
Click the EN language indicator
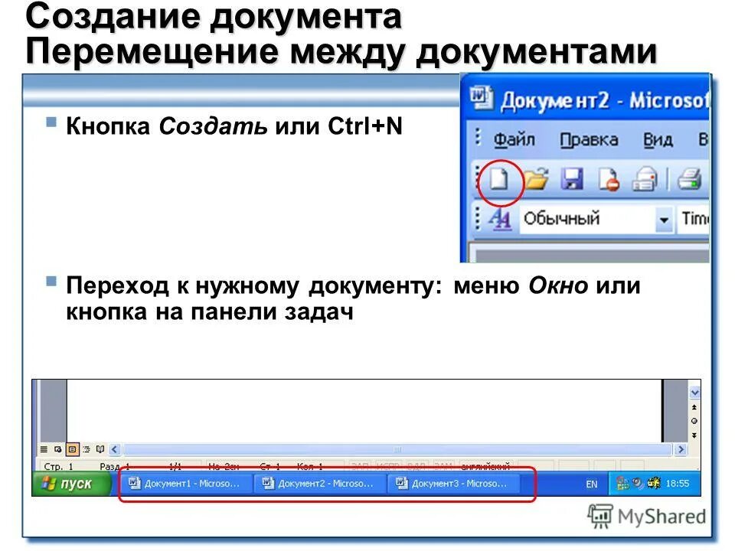pos(592,484)
